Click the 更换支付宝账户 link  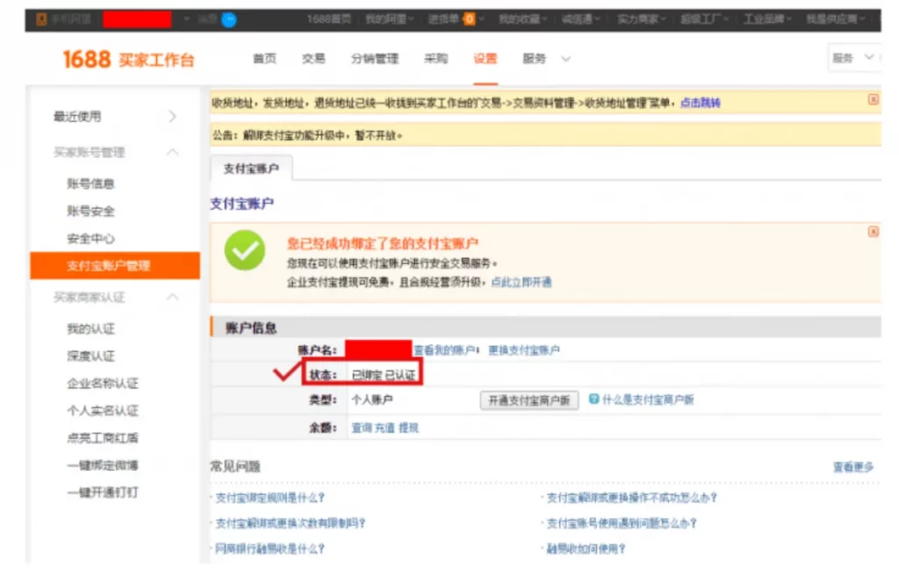524,350
